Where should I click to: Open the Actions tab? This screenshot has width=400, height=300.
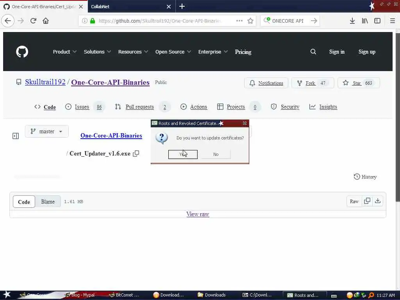point(194,107)
